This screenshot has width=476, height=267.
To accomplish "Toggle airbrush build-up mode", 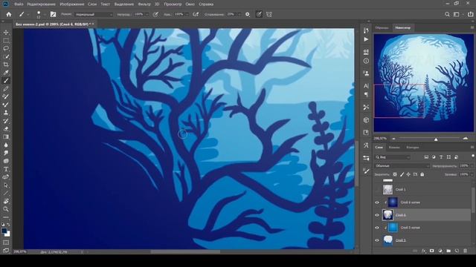I will point(196,14).
